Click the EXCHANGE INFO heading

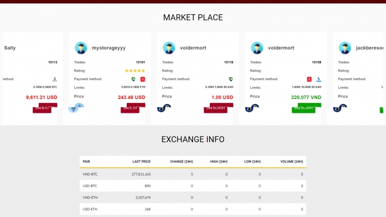193,139
